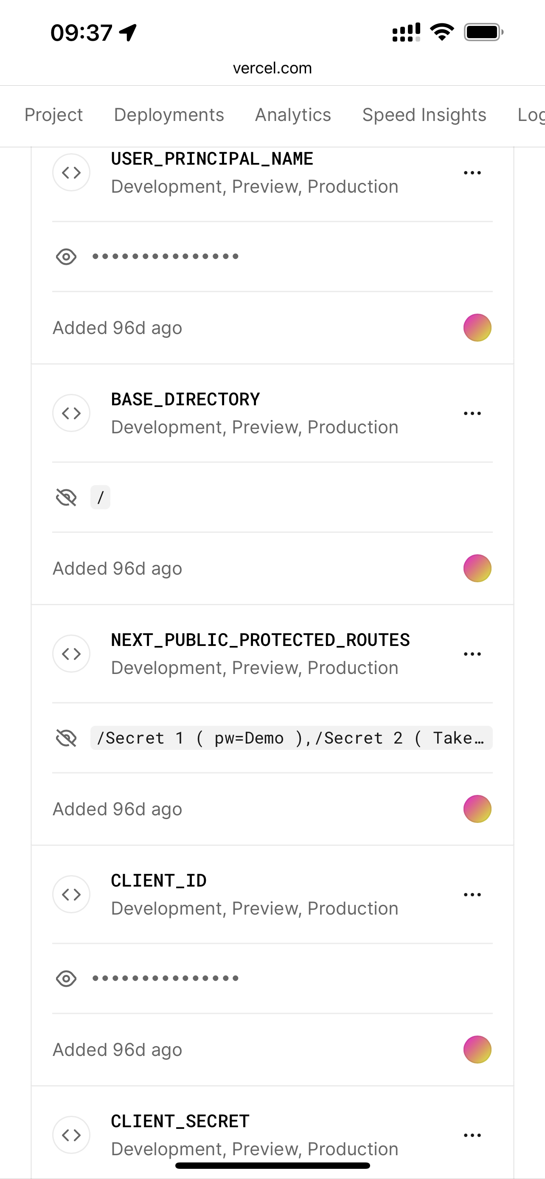Select the code icon for NEXT_PUBLIC_PROTECTED_ROUTES
Screen dimensions: 545x1179
[x=71, y=653]
